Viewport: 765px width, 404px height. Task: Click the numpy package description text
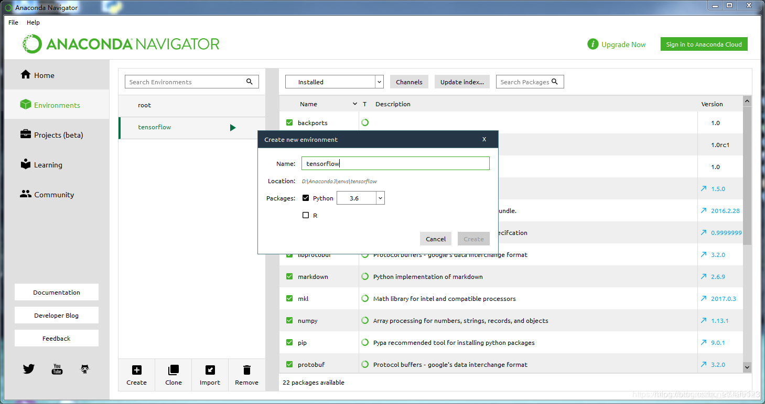click(x=460, y=320)
